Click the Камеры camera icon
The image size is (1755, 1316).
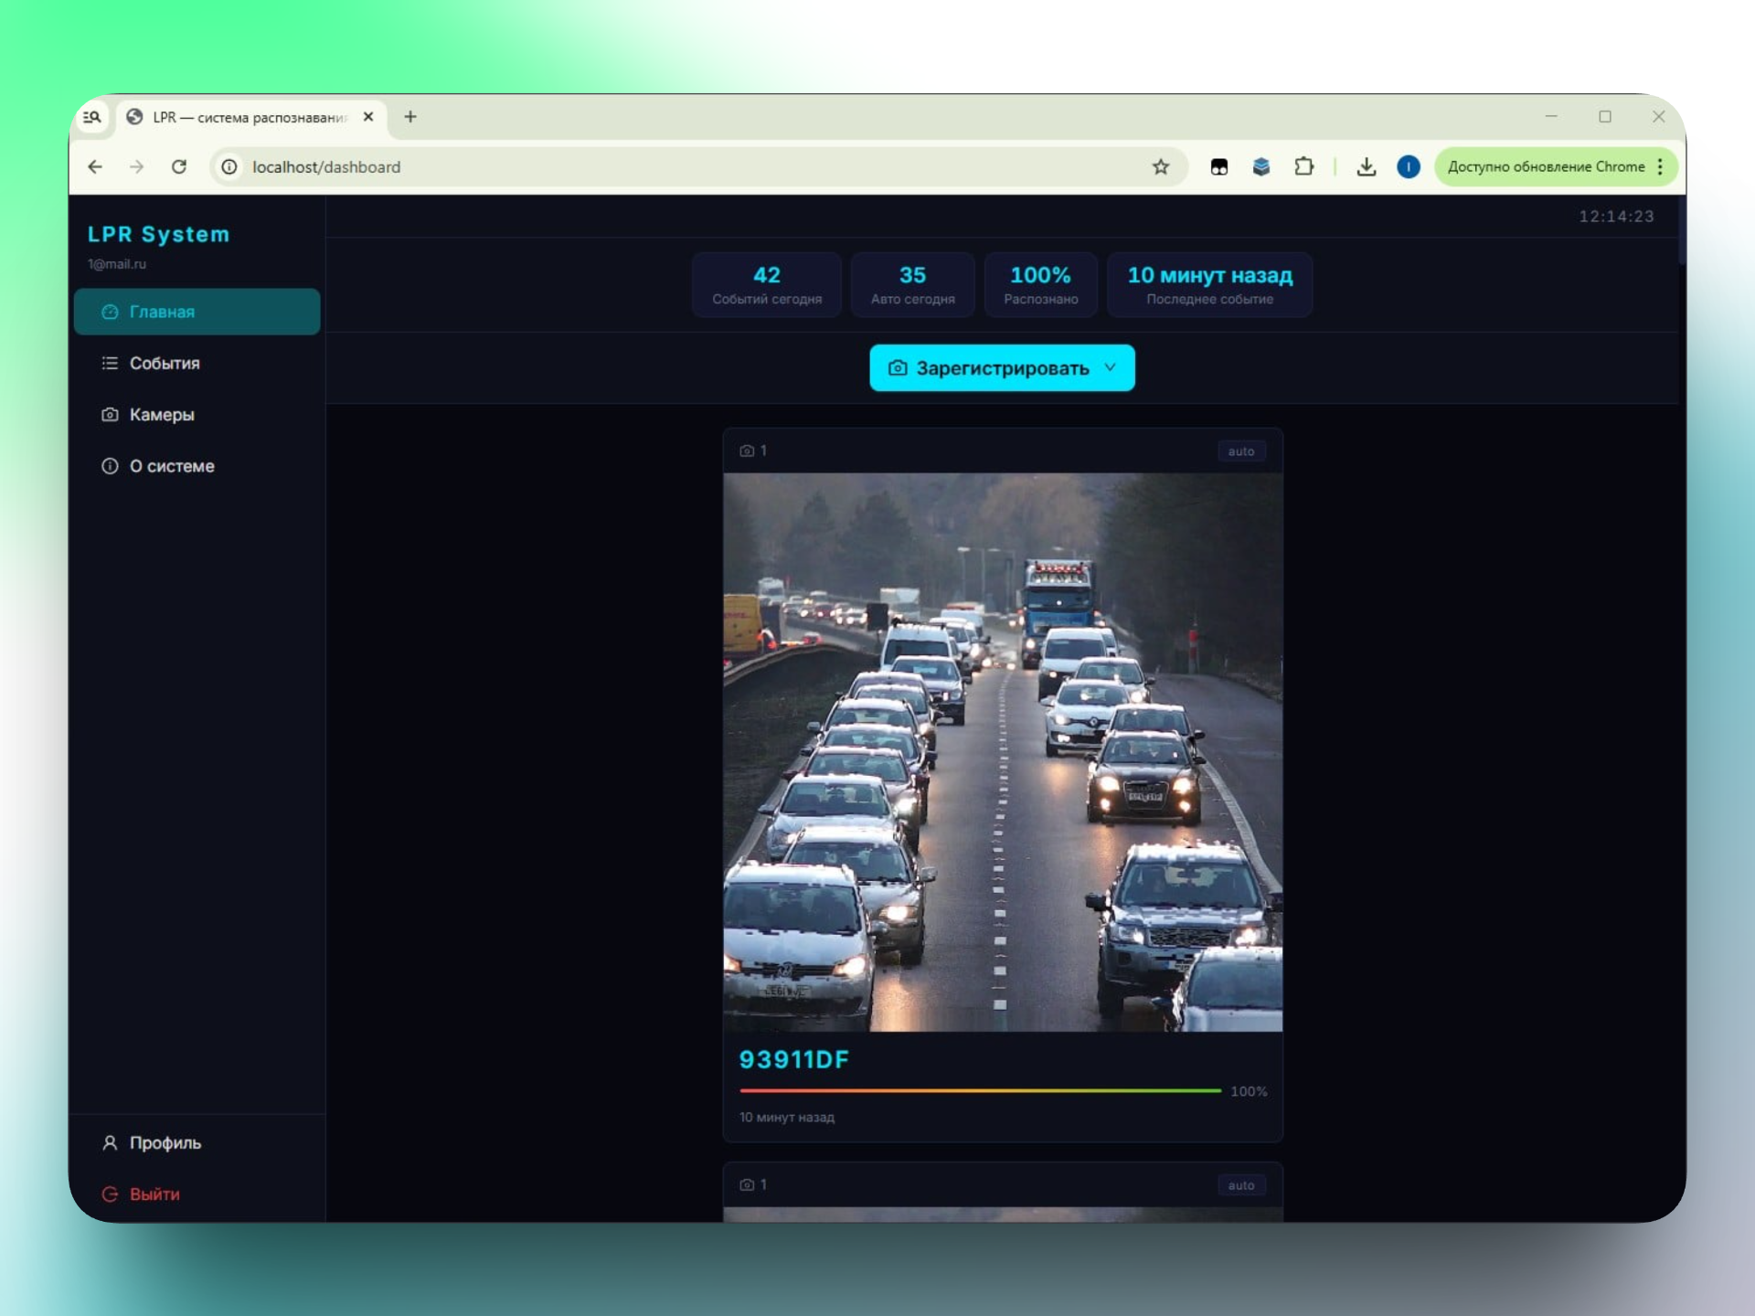(x=110, y=414)
